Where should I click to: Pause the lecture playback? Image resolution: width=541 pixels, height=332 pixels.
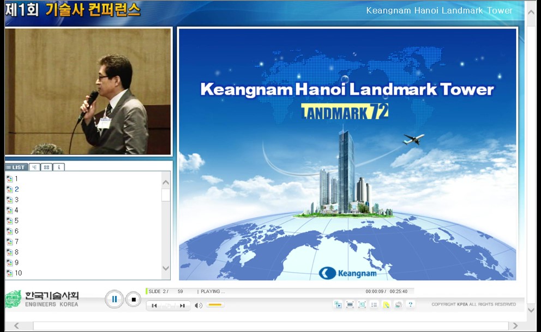(114, 299)
